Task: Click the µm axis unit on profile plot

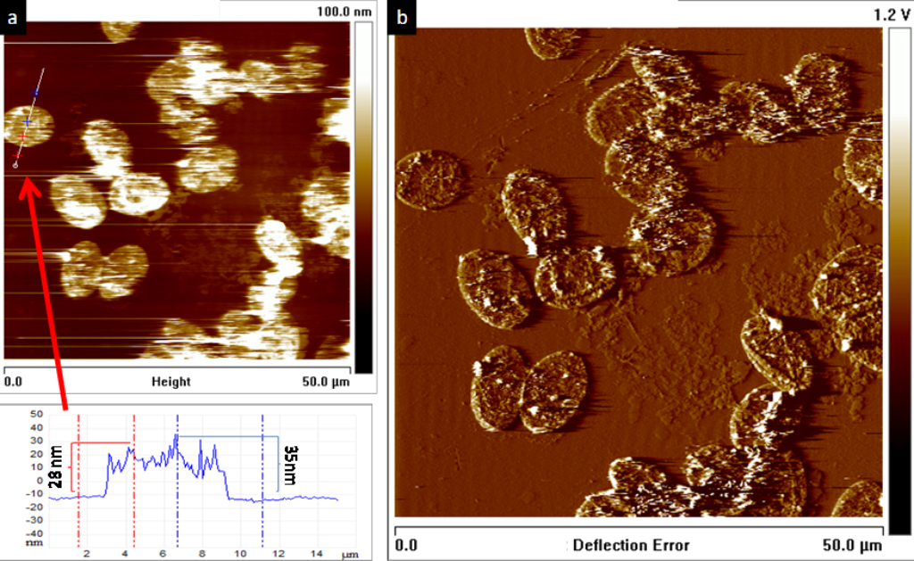Action: (349, 555)
